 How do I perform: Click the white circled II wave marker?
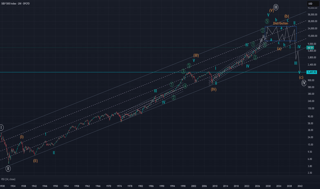tap(8, 168)
